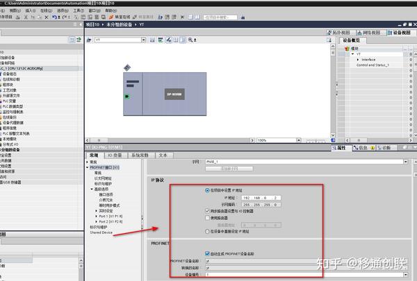Click the print icon next to save project
The height and width of the screenshot is (281, 417).
18,17
